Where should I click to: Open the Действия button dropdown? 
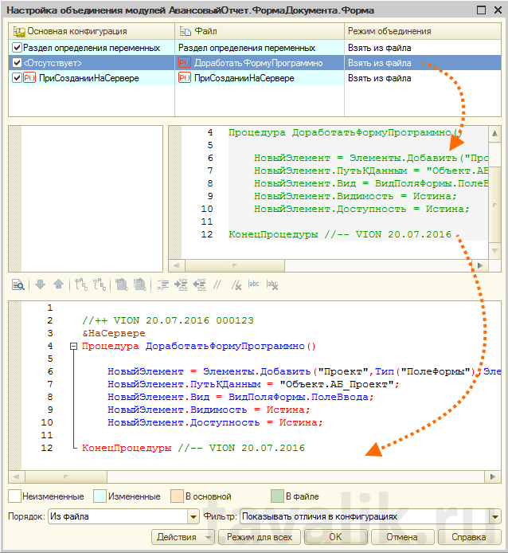(209, 537)
